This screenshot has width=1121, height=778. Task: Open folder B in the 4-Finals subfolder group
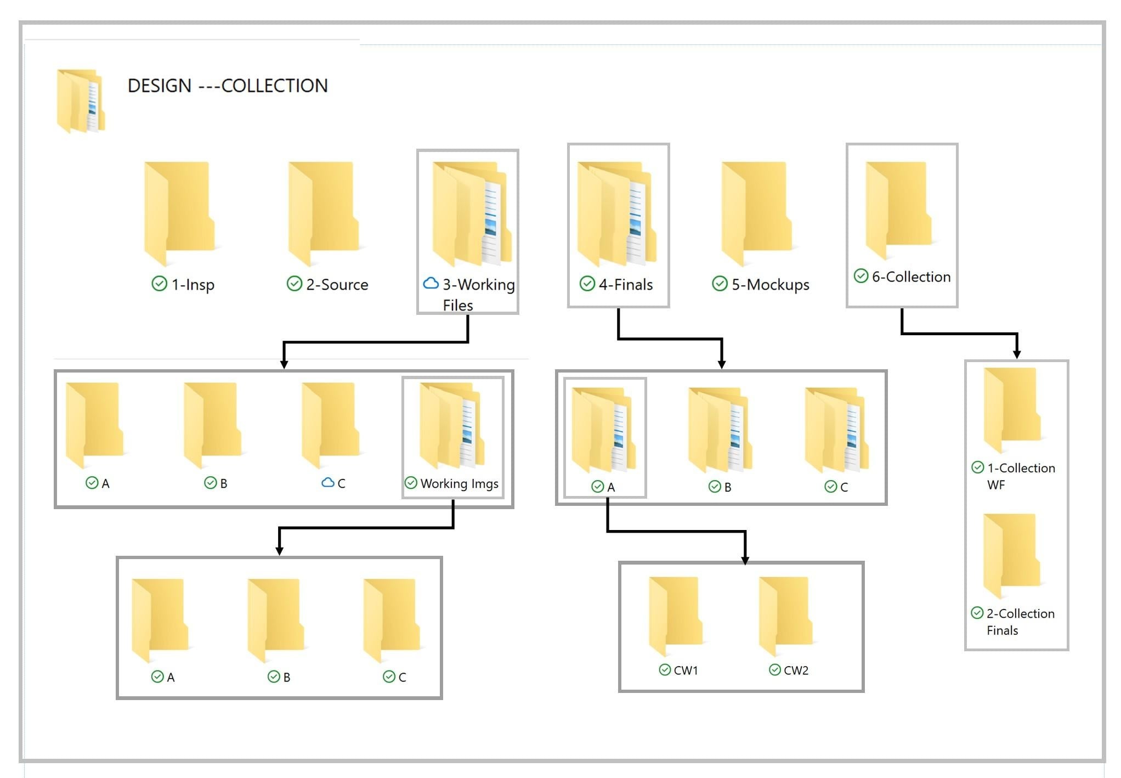(x=721, y=430)
